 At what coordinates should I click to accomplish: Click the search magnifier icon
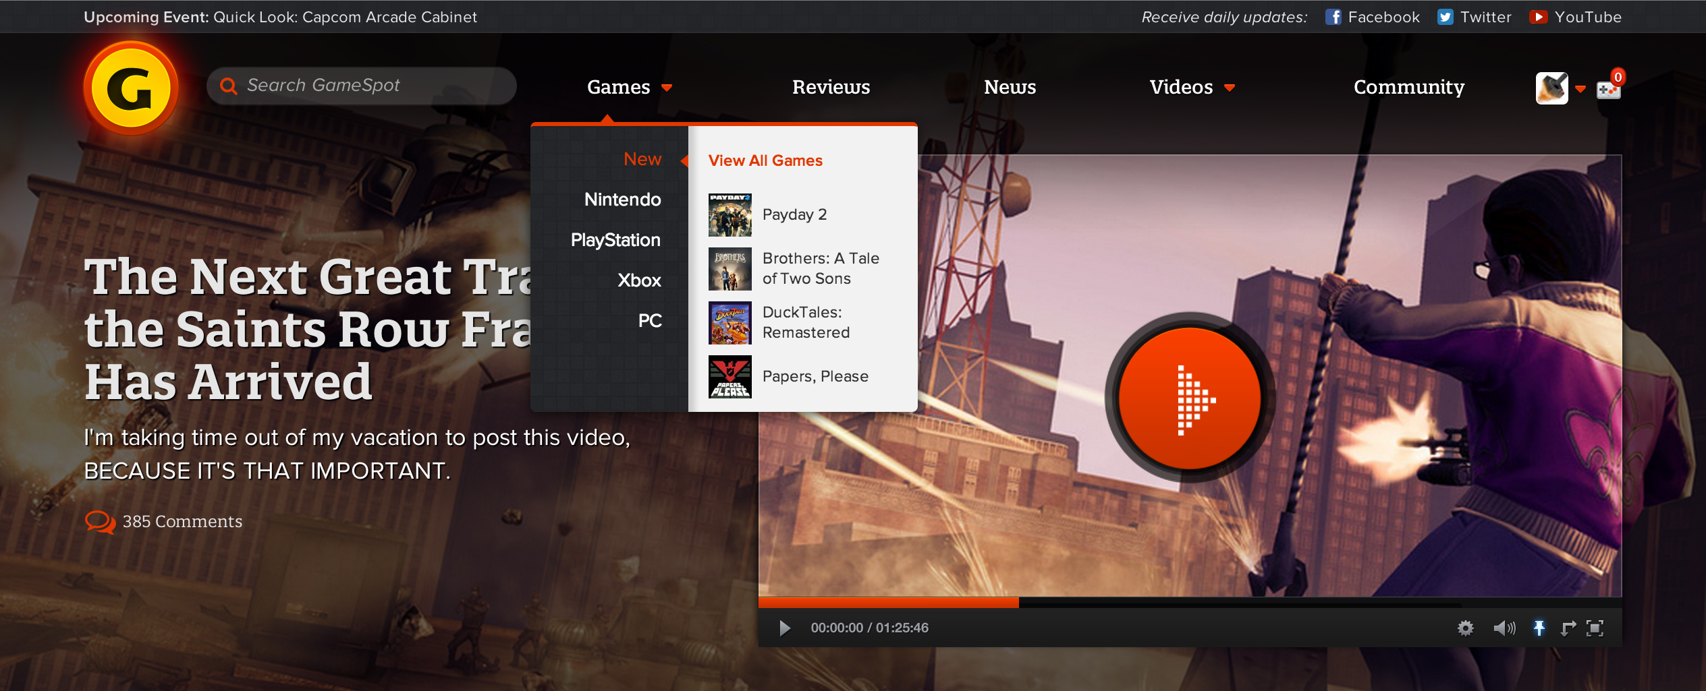[229, 86]
